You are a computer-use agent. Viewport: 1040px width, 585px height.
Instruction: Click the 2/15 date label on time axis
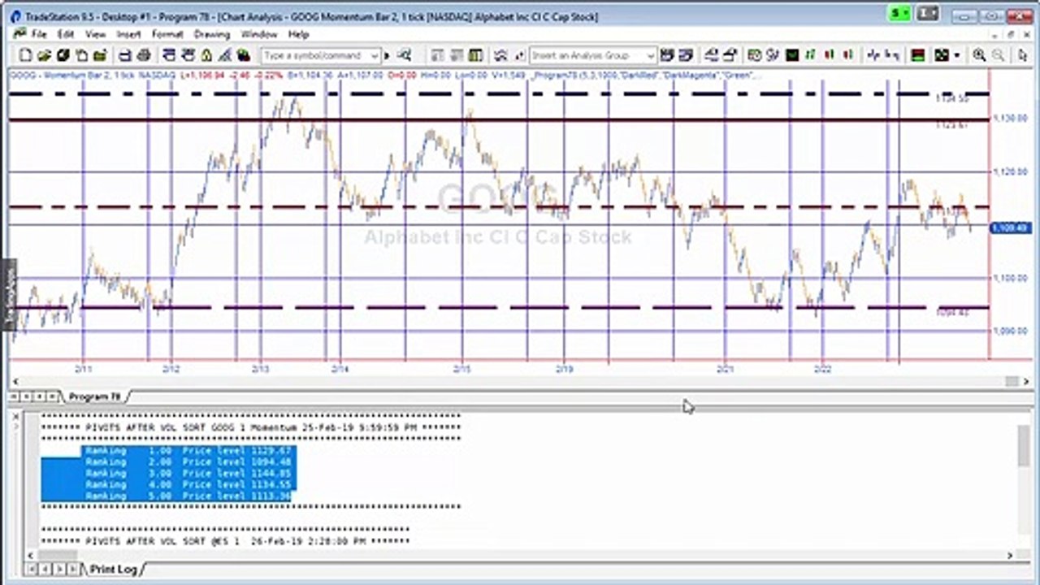pos(461,370)
